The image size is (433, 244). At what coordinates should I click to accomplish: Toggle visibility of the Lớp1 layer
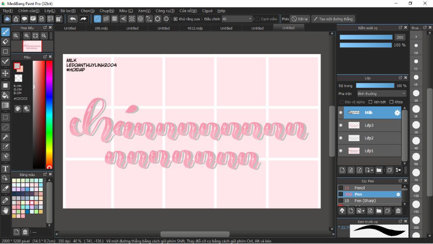[x=340, y=151]
